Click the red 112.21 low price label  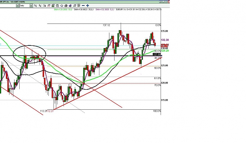pyautogui.click(x=50, y=111)
